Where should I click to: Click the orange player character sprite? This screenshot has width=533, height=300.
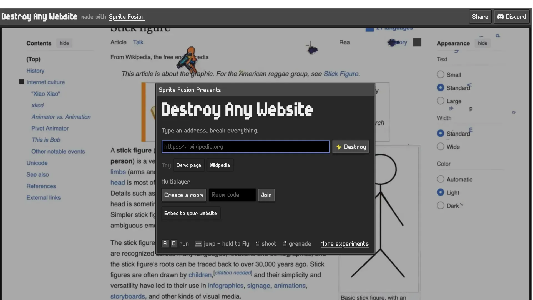(x=188, y=61)
